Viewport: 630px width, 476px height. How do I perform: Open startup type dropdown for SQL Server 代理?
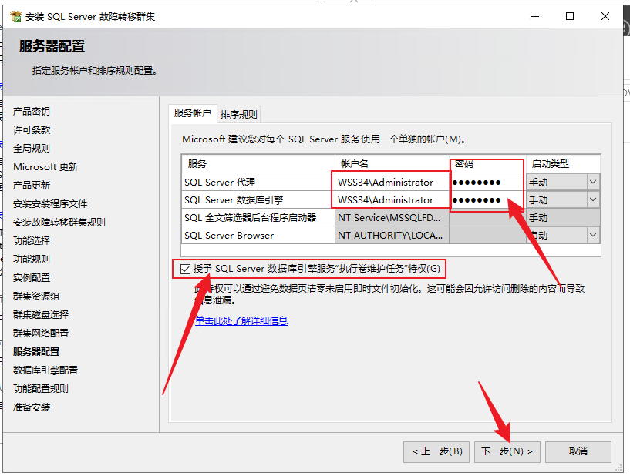click(593, 182)
